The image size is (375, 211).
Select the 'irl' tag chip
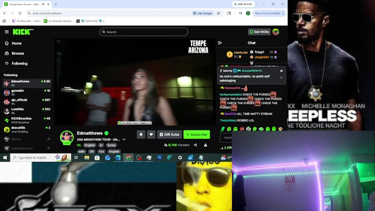[x=101, y=145]
